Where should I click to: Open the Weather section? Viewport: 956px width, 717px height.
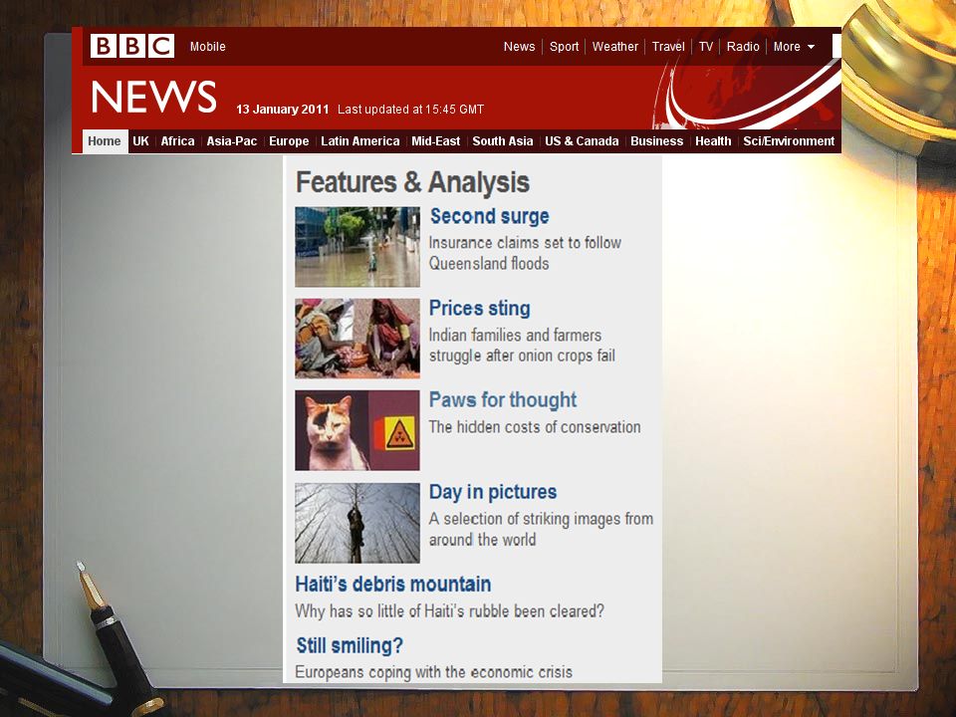614,47
